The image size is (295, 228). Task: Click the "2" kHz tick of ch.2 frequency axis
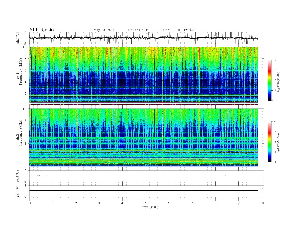point(26,155)
